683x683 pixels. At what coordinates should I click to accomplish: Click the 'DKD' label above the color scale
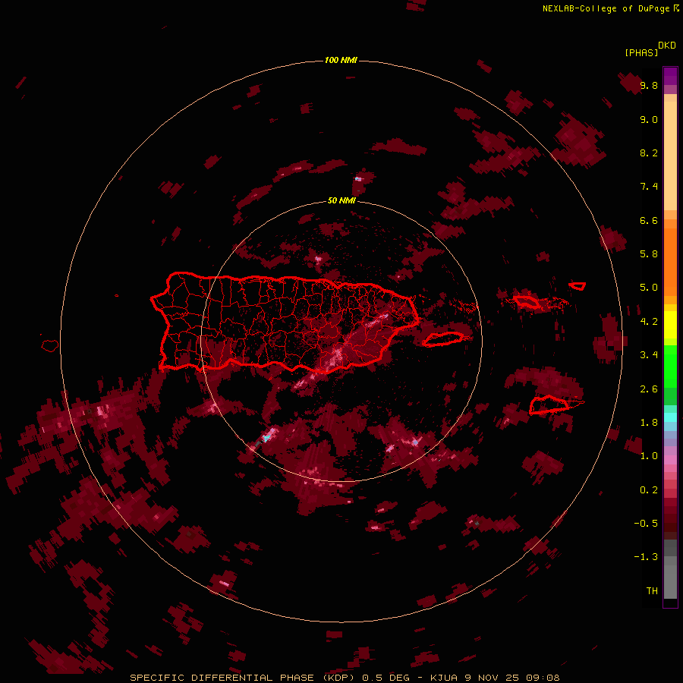pos(667,46)
